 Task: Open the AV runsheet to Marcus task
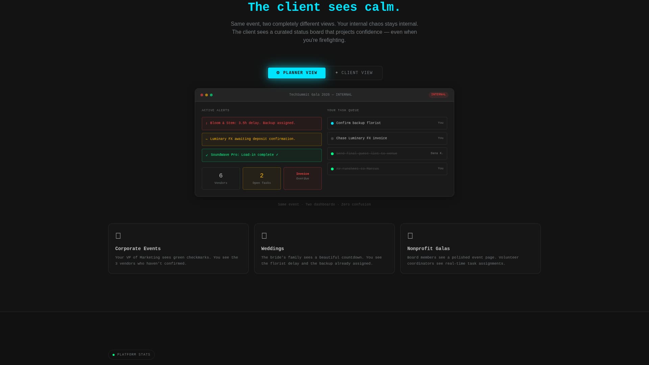tap(387, 169)
